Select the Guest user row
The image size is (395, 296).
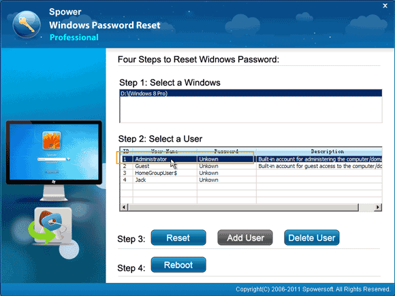point(251,166)
